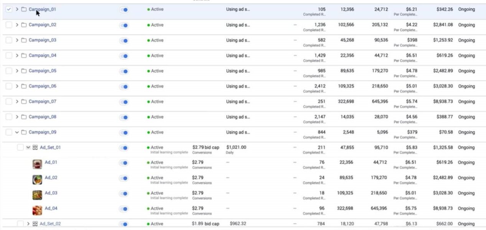Disable the Ad_02 toggle switch
486x230 pixels.
(x=124, y=178)
